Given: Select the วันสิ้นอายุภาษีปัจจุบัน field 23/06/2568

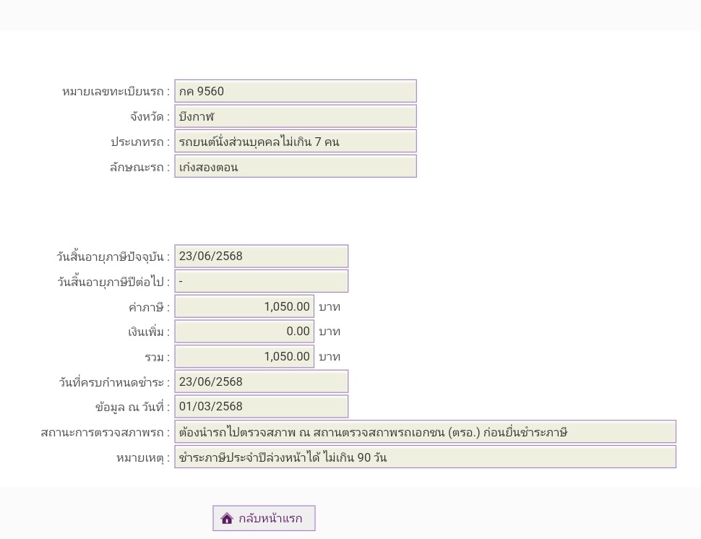Looking at the screenshot, I should (261, 256).
